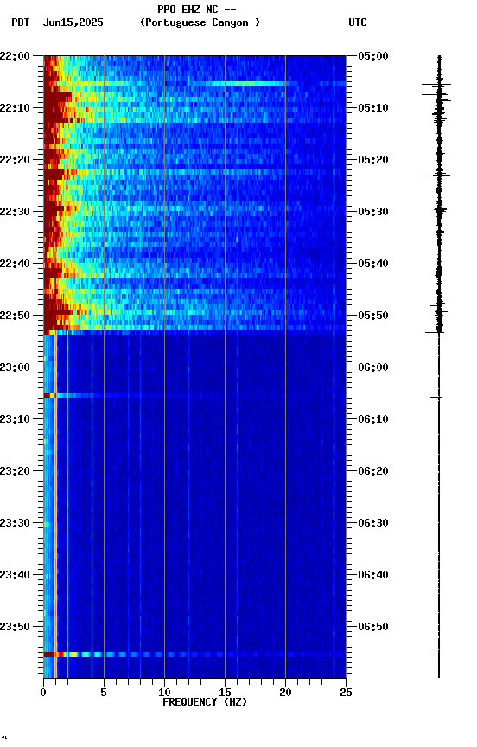The image size is (477, 747).
Task: Click the 15 Hz frequency tick label
Action: [x=225, y=693]
